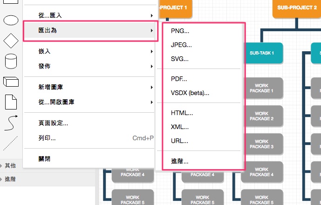Open the 匯出為 export submenu
Viewport: 321px width, 205px height.
pyautogui.click(x=89, y=30)
